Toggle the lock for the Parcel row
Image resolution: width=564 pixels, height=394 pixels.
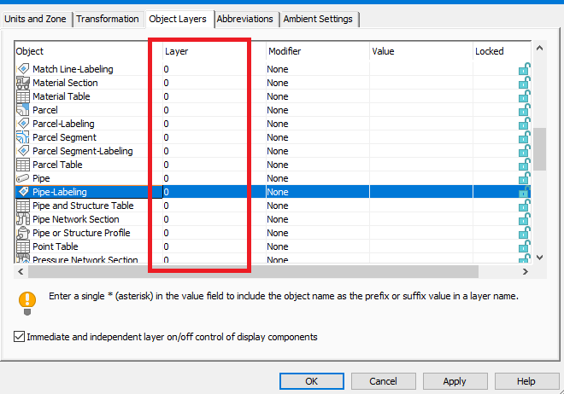click(x=524, y=110)
